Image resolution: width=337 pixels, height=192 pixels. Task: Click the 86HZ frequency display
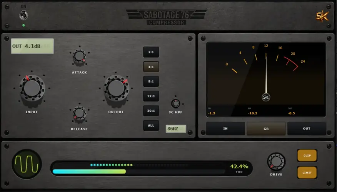[176, 129]
